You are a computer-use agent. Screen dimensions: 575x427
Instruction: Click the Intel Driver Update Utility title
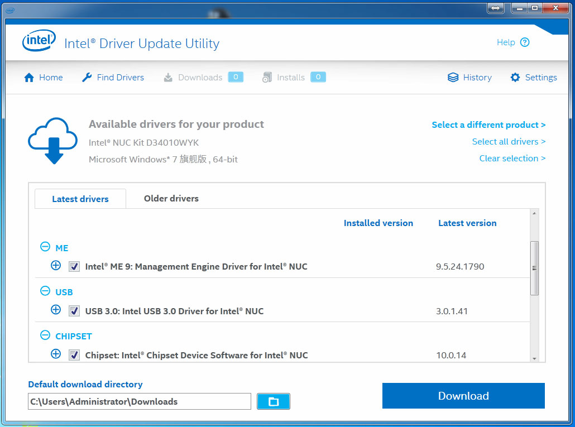tap(142, 43)
